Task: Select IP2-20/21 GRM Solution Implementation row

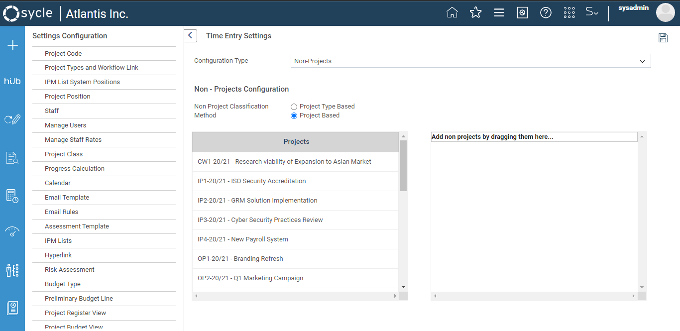Action: [x=296, y=201]
